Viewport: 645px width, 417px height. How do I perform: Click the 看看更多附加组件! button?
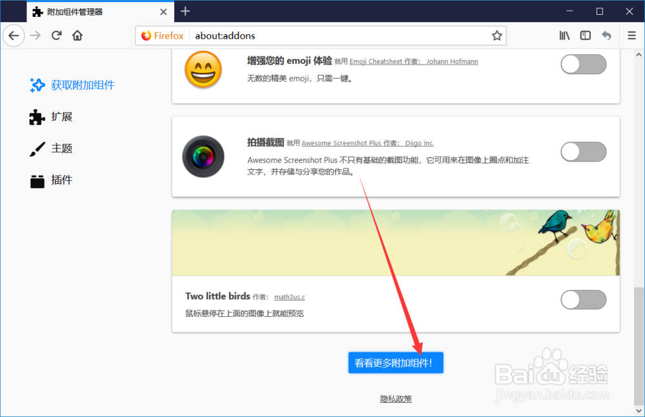point(396,363)
